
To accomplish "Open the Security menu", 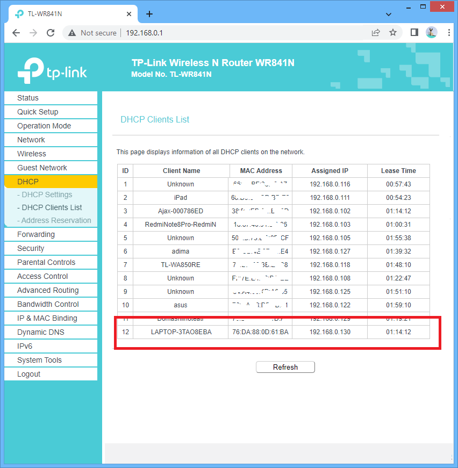I will 51,248.
